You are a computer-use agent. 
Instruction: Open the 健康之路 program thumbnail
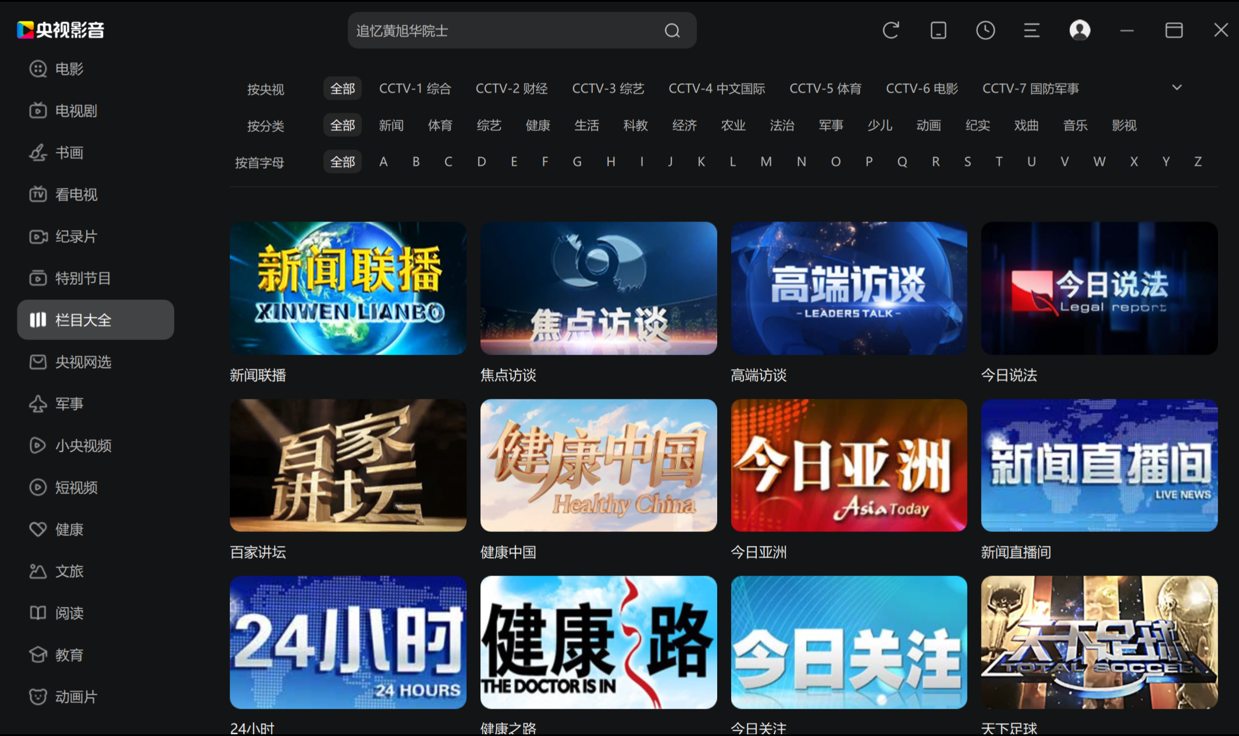[x=599, y=642]
